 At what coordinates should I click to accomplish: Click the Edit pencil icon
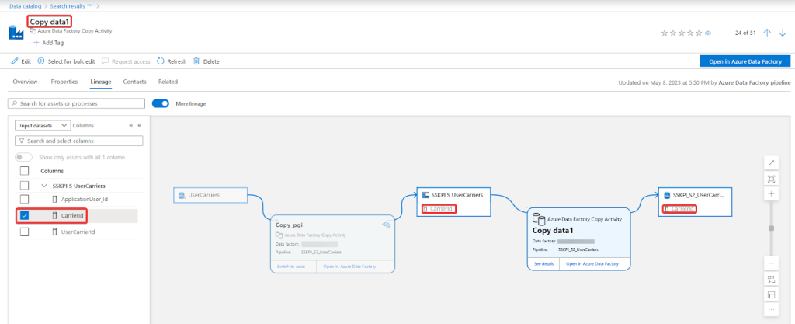click(x=14, y=61)
